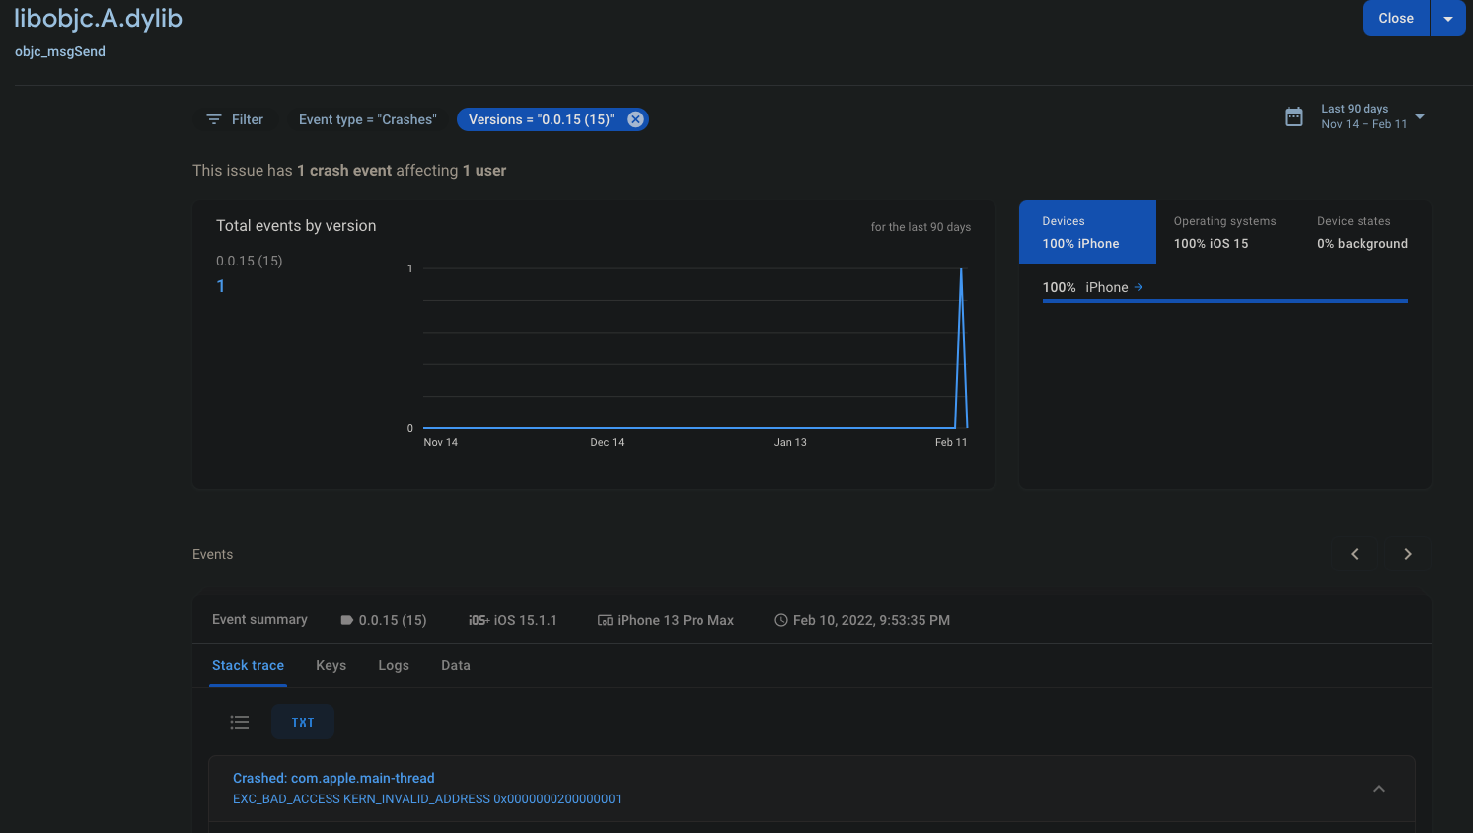The width and height of the screenshot is (1473, 833).
Task: Click the 100% iPhone distribution bar
Action: (x=1224, y=302)
